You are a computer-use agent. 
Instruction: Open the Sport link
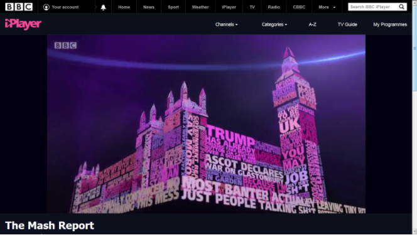point(173,7)
